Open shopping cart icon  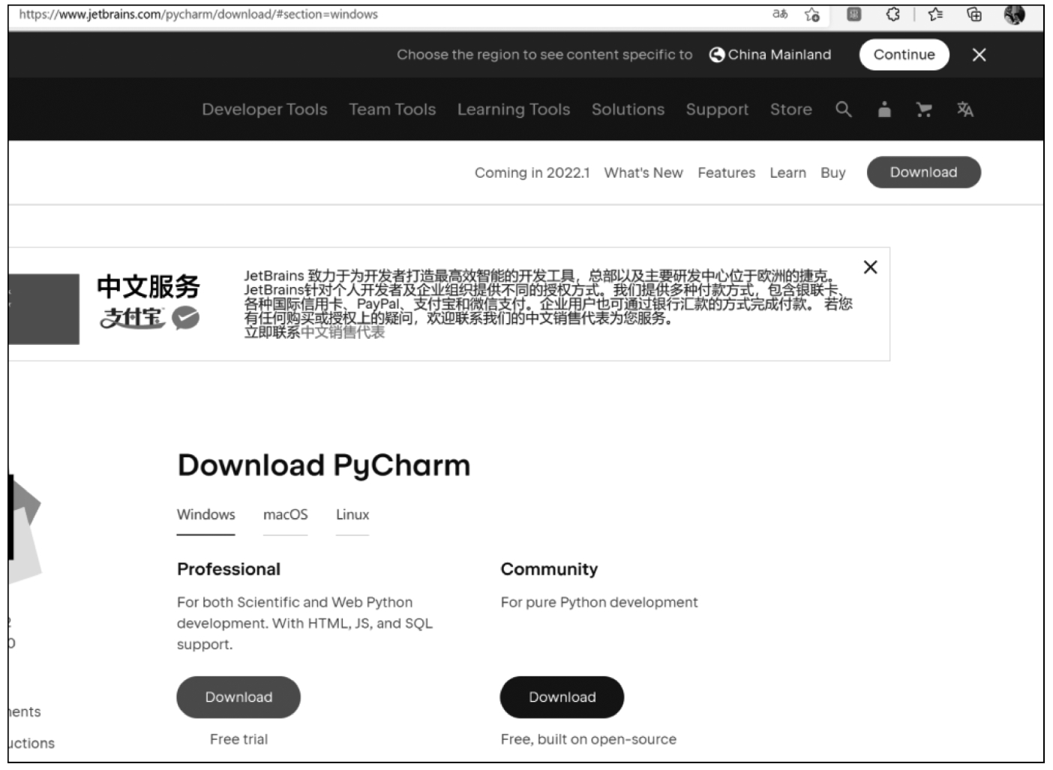(x=924, y=110)
